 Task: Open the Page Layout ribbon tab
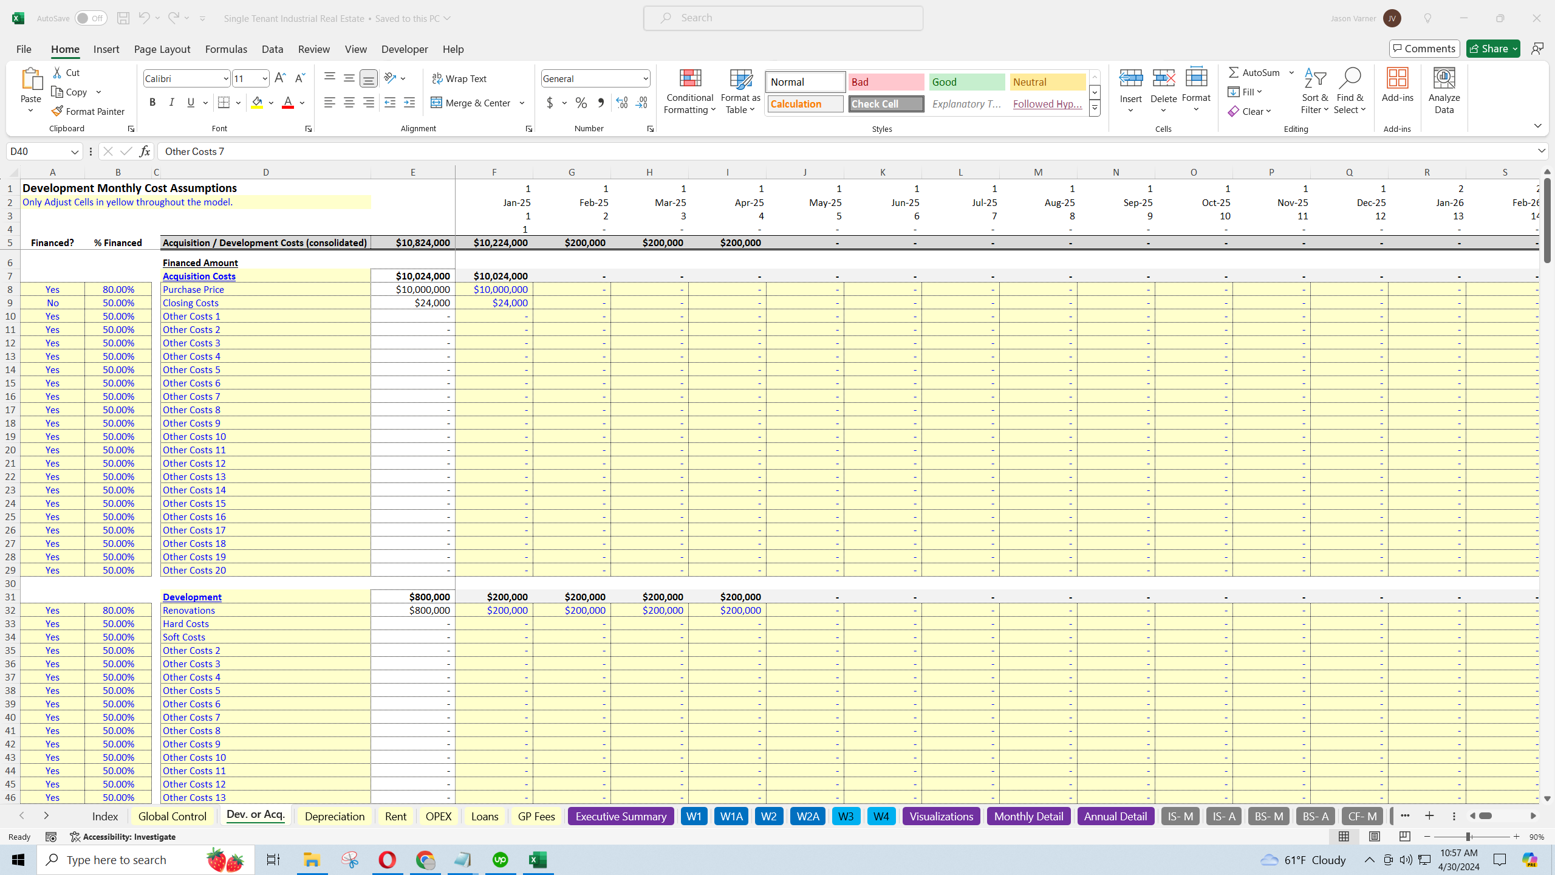162,49
